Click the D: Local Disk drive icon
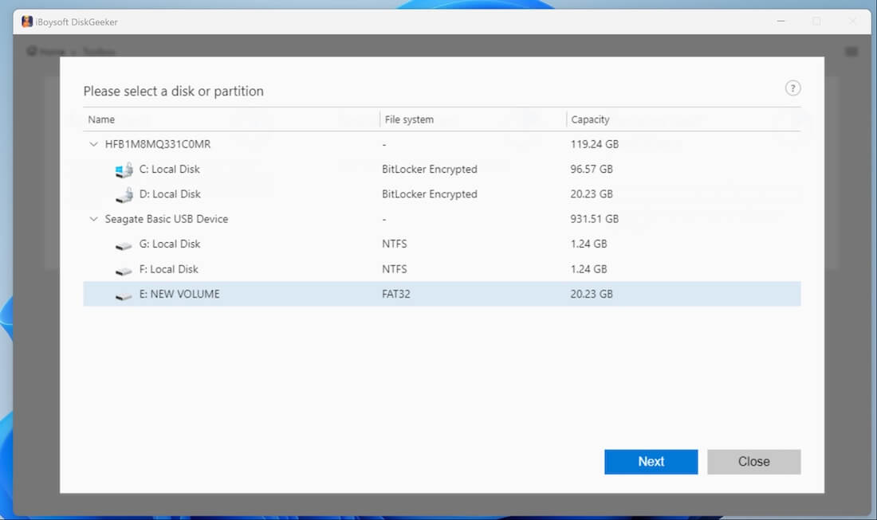Viewport: 877px width, 520px height. tap(124, 195)
